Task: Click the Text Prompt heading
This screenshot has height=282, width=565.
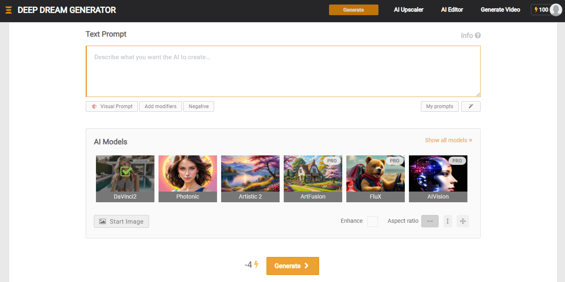Action: (x=106, y=34)
